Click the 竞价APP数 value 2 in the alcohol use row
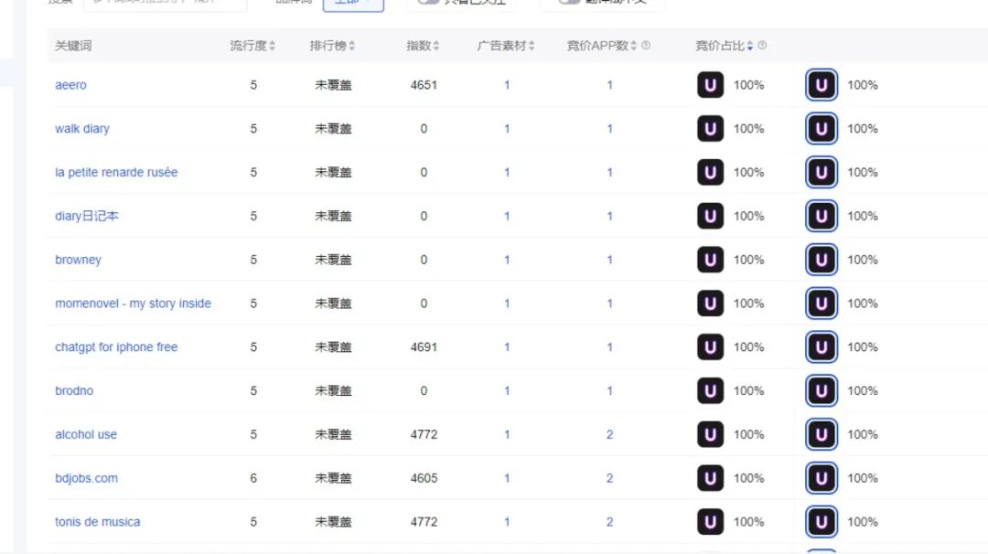The image size is (988, 554). (609, 434)
